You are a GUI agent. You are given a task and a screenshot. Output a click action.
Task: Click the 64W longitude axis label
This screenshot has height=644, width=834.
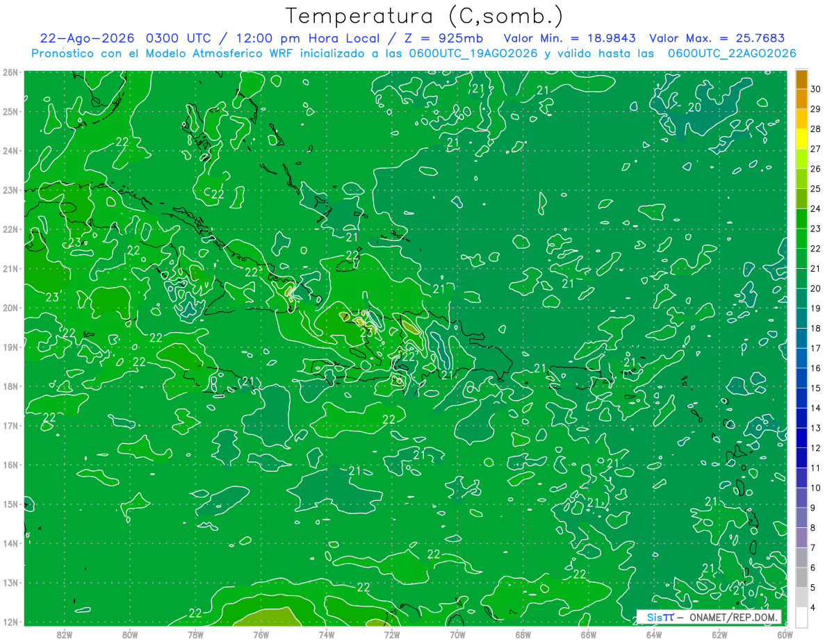[x=653, y=634]
